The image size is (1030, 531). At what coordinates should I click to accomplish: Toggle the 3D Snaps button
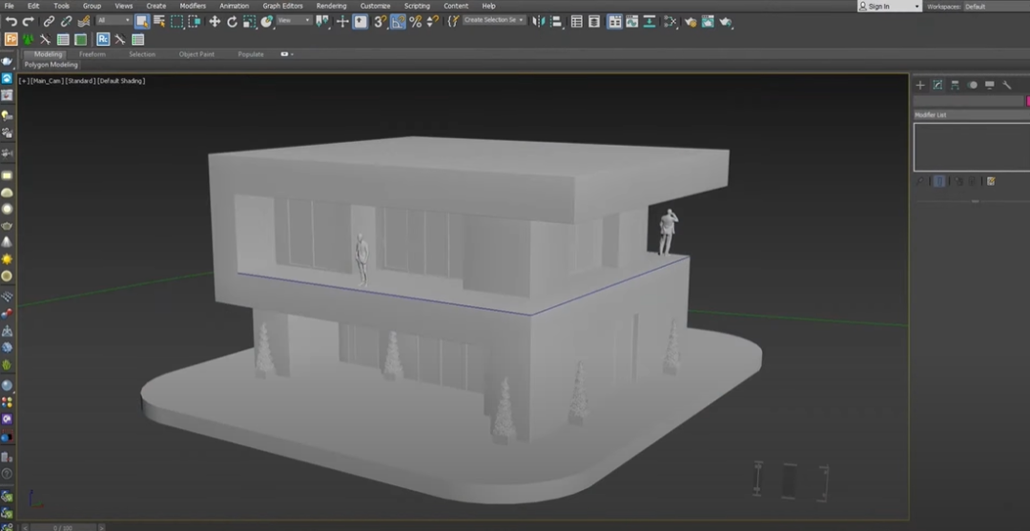380,21
